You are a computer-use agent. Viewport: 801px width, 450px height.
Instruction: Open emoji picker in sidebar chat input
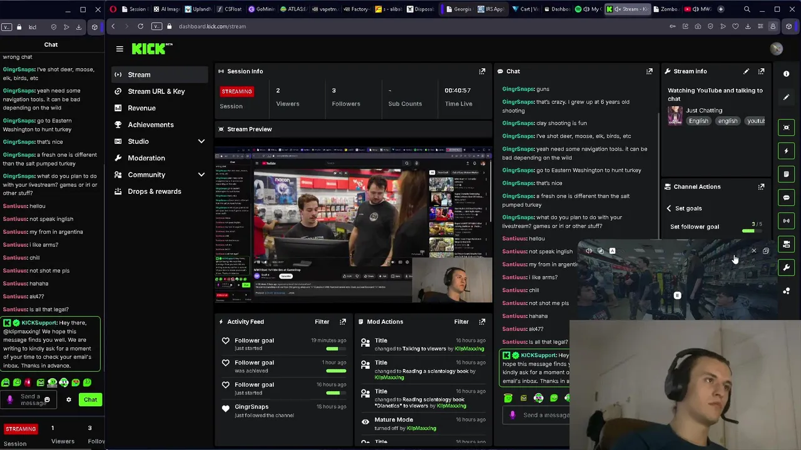pos(47,400)
